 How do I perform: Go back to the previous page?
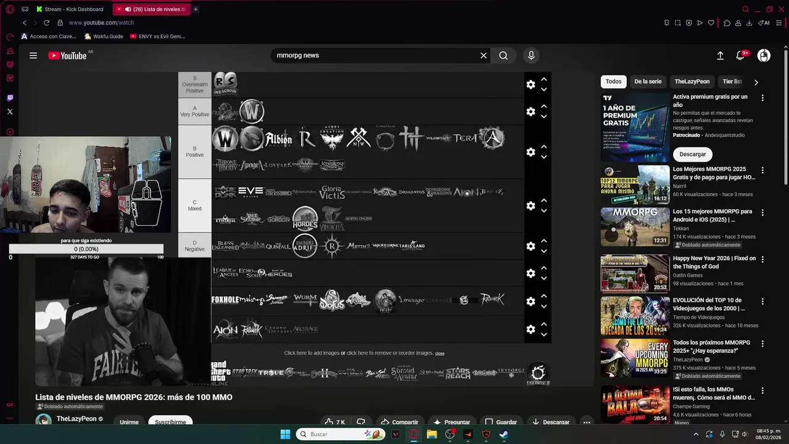coord(24,23)
